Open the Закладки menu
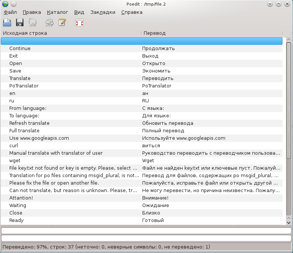This screenshot has height=253, width=293. (103, 12)
